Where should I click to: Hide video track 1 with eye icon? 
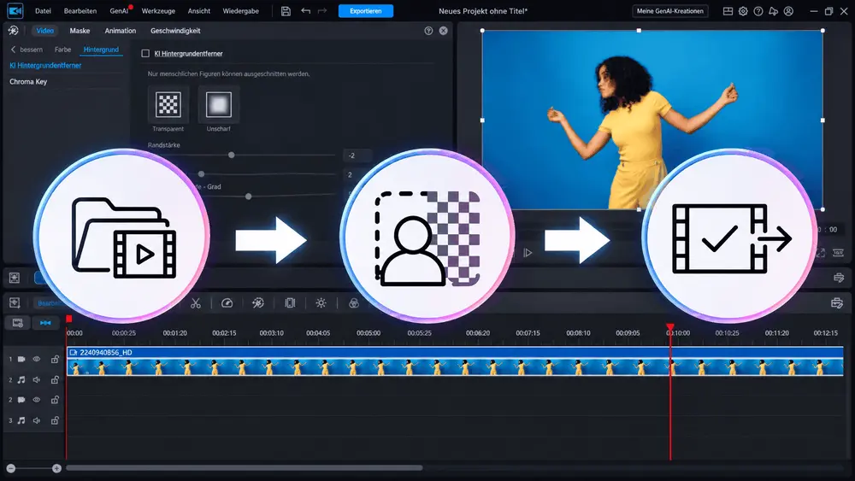pyautogui.click(x=37, y=359)
